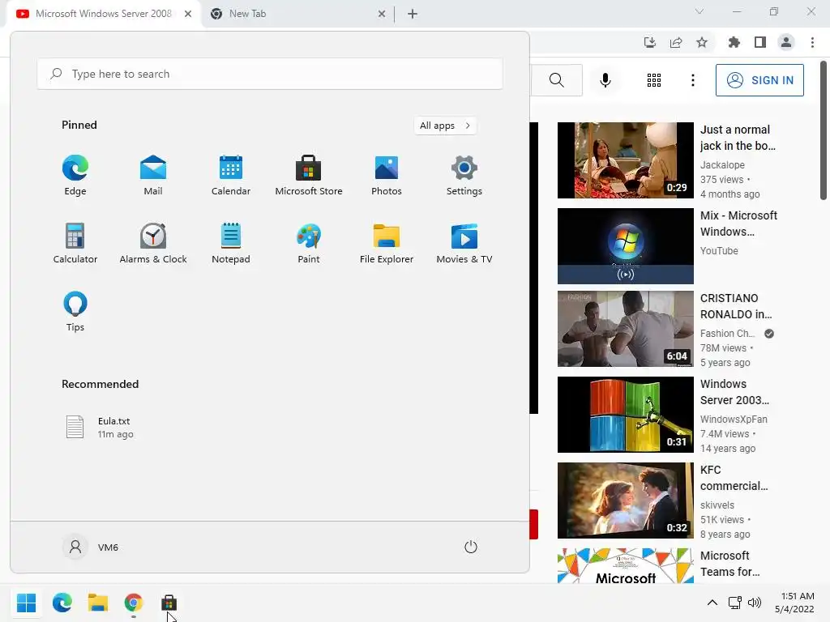830x622 pixels.
Task: Open the Chrome extensions puzzle menu
Action: click(x=734, y=42)
